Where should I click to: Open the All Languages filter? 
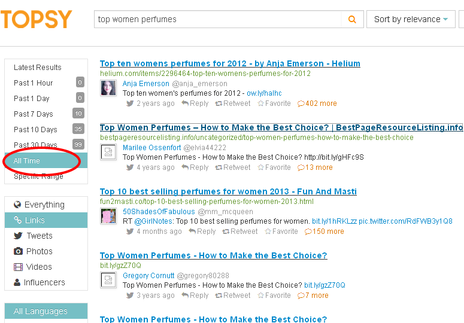pos(41,311)
